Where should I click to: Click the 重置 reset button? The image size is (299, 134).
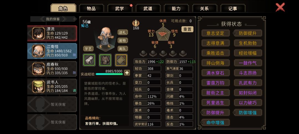pos(187,29)
